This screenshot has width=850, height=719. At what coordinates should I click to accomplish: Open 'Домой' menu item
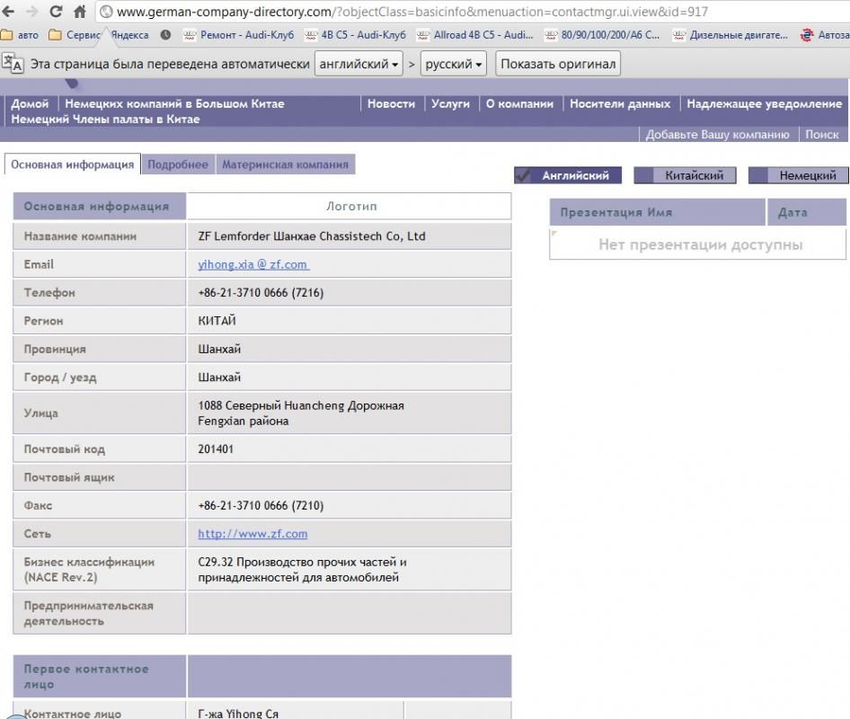coord(30,103)
